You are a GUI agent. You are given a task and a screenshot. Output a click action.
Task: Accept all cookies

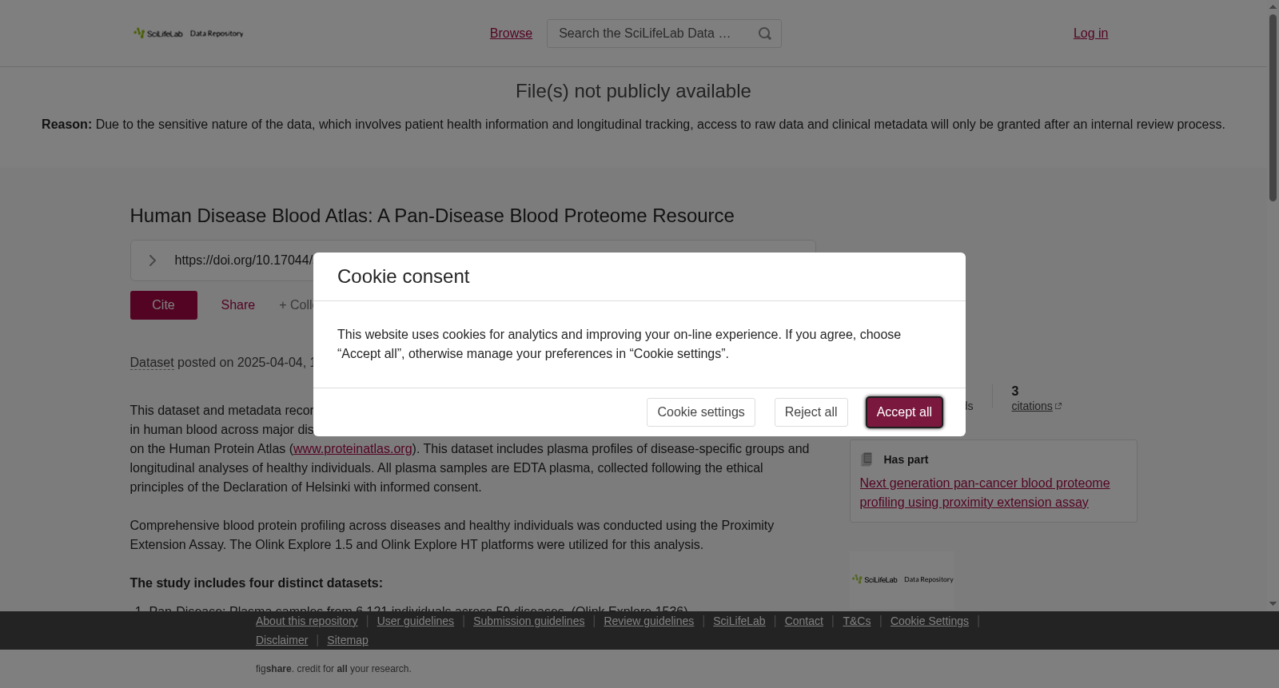904,412
